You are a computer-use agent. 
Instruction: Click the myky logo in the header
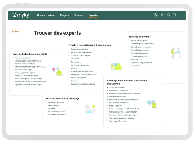tap(21, 15)
